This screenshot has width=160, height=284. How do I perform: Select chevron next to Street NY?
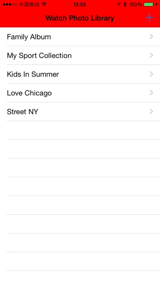tap(151, 111)
